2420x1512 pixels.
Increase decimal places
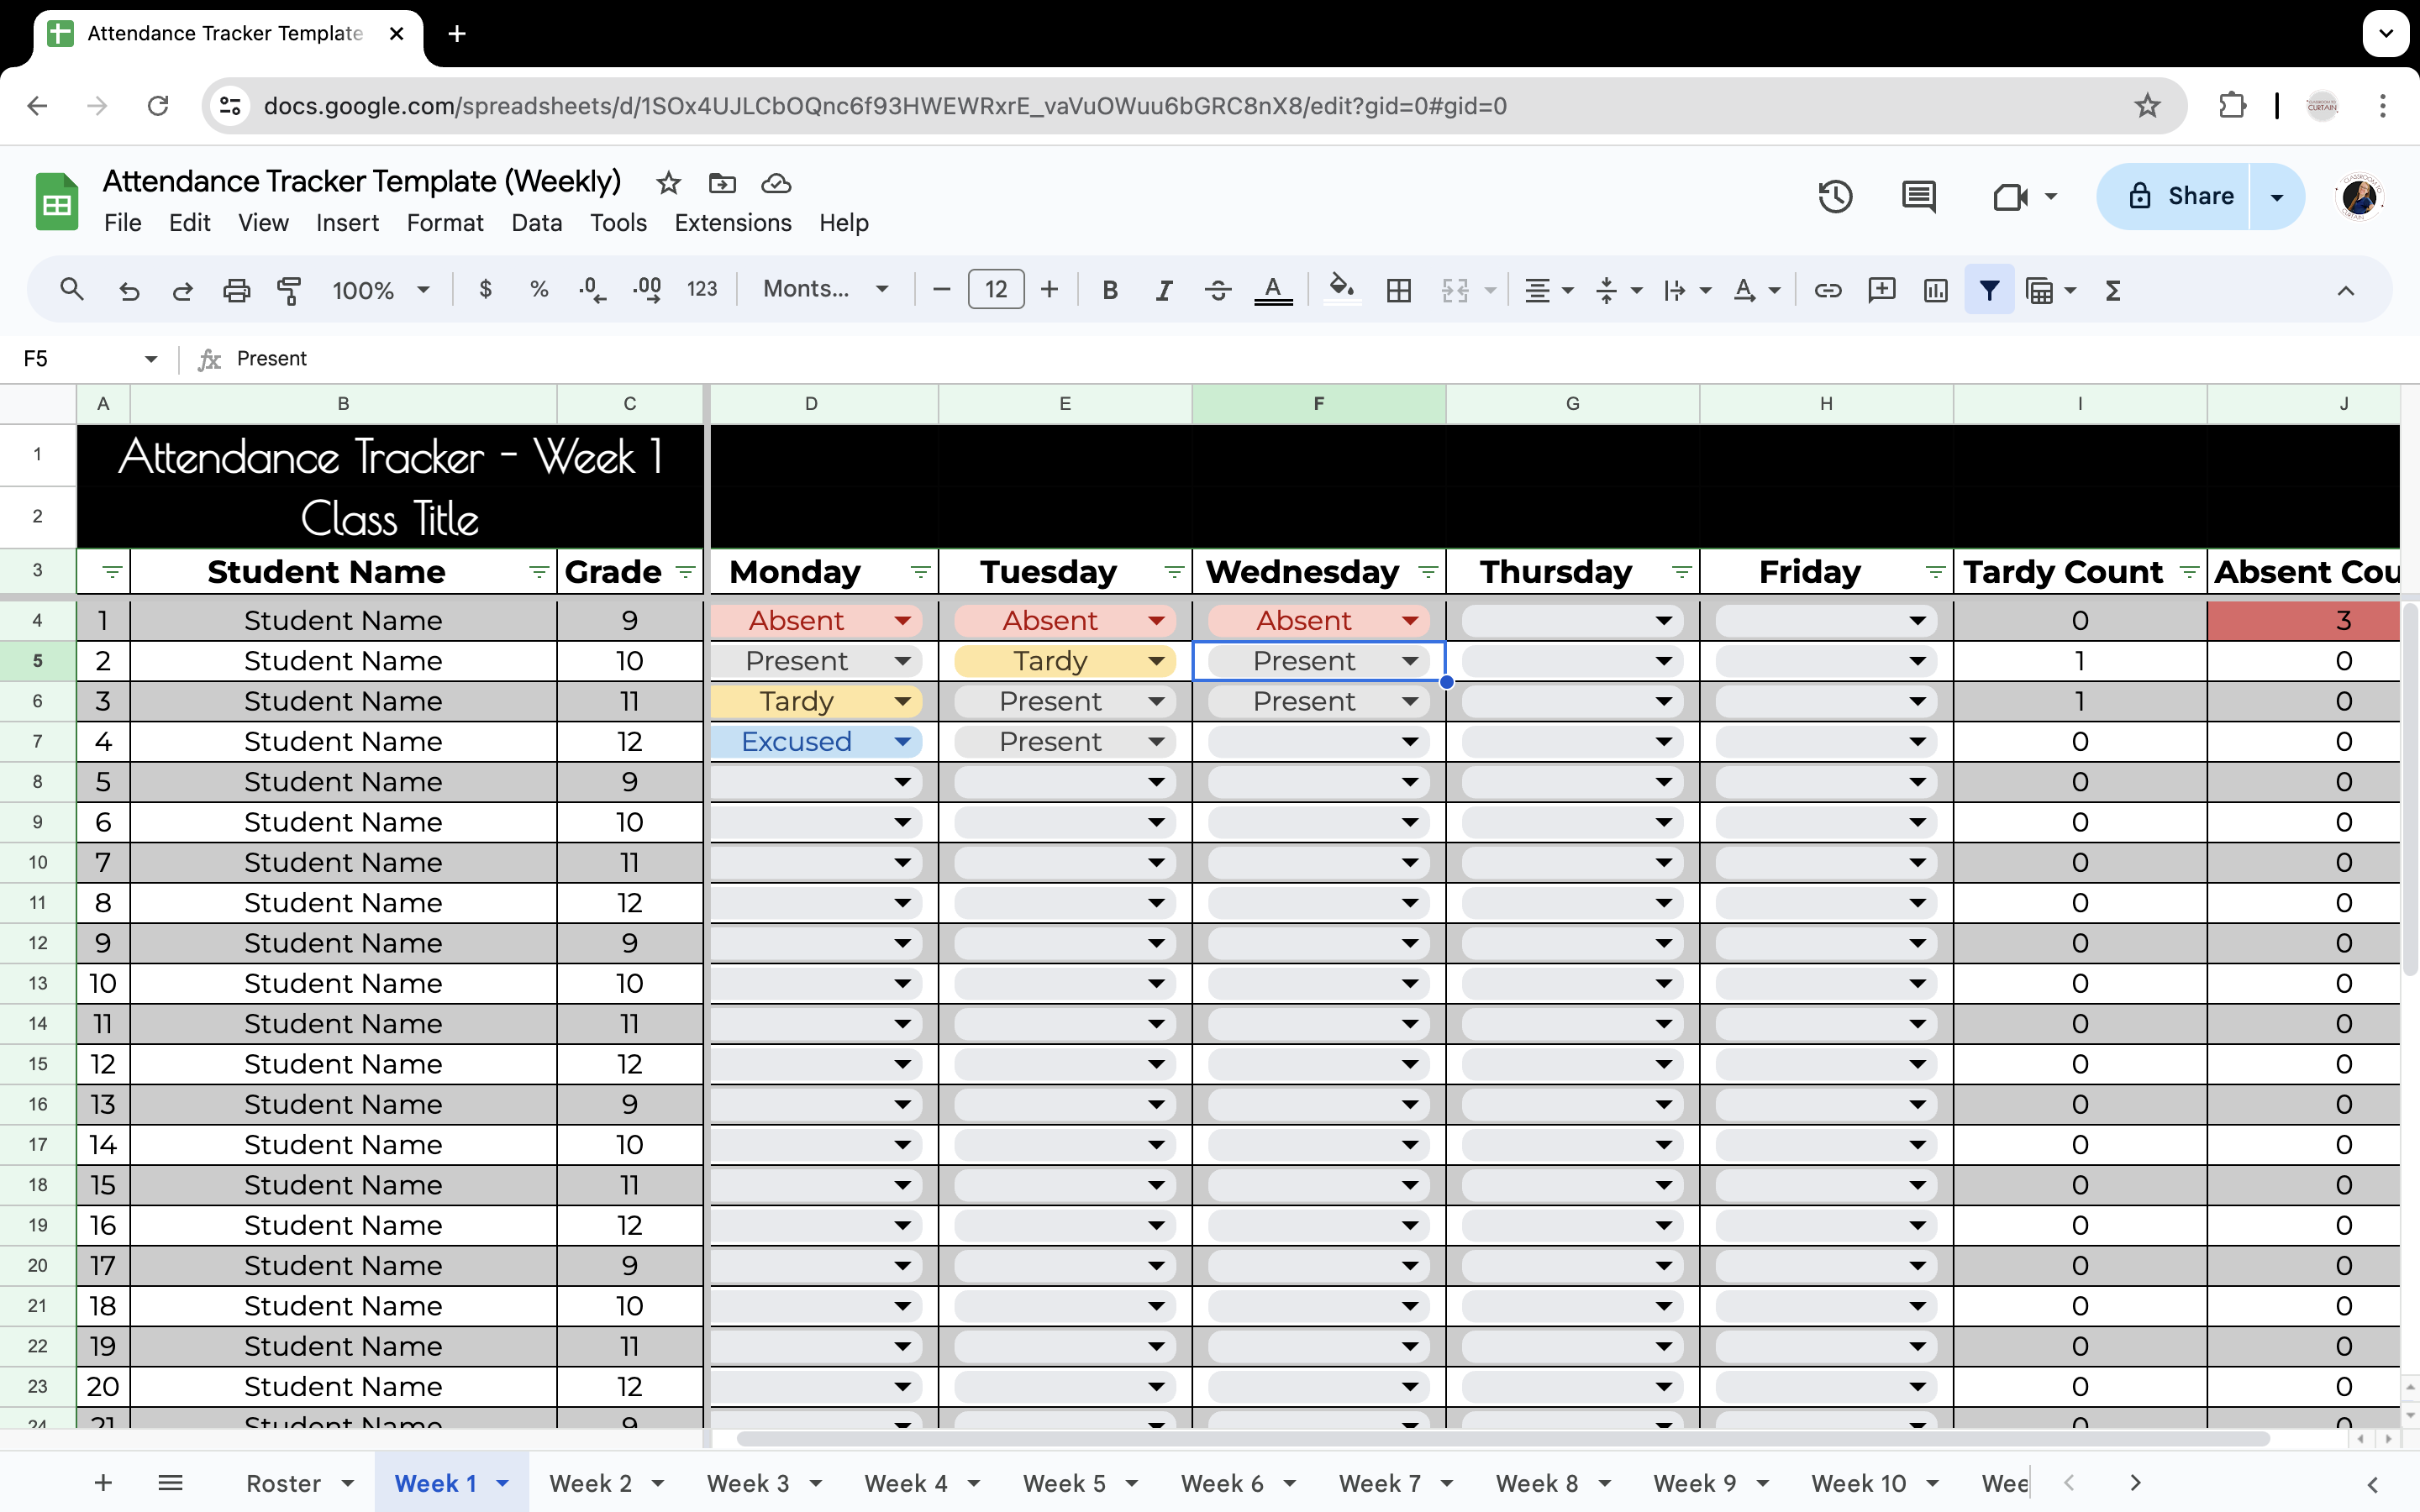click(x=647, y=290)
